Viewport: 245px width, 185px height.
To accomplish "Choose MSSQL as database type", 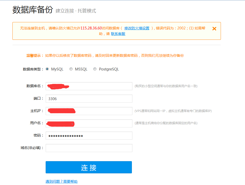I will (x=71, y=69).
